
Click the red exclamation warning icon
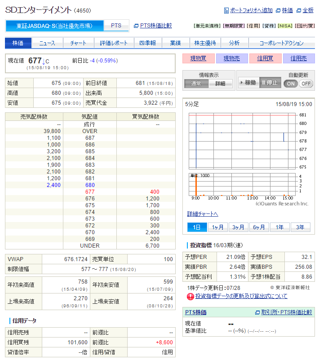190,297
